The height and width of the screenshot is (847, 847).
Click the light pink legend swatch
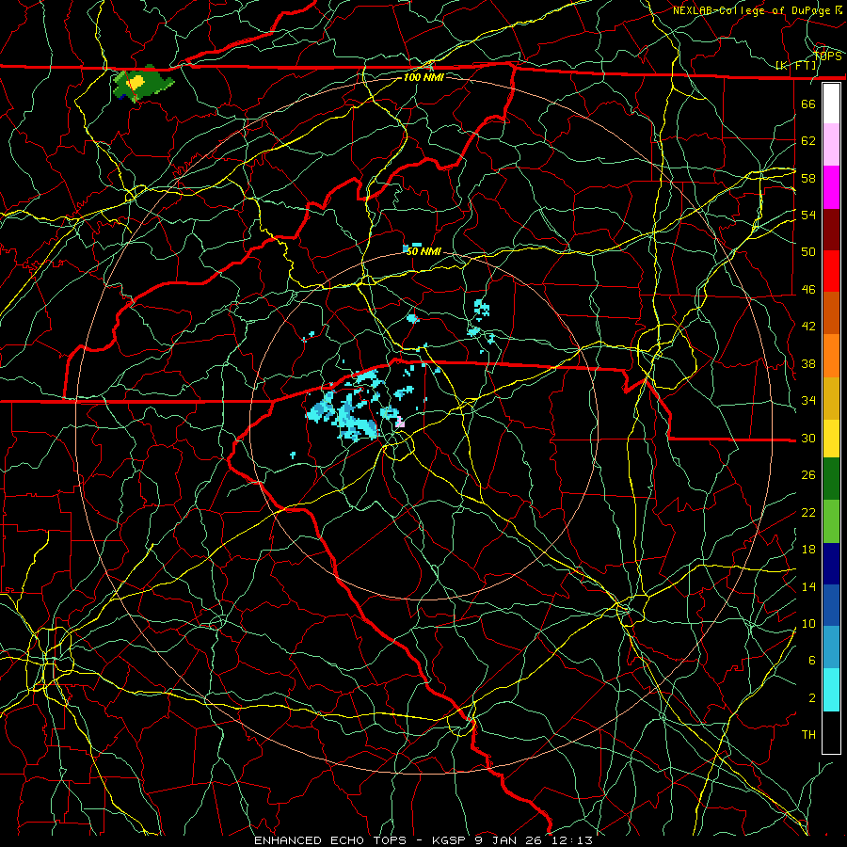pos(831,145)
